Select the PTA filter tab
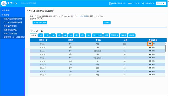 (x=88, y=35)
